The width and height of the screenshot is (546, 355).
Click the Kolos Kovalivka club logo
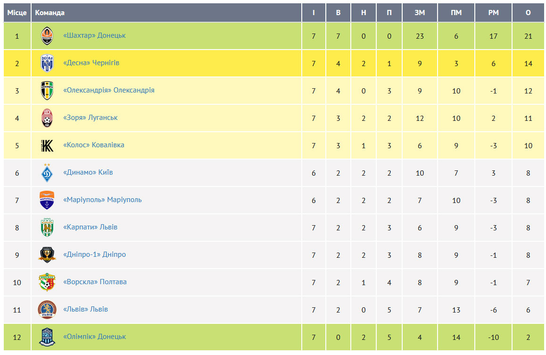[47, 145]
